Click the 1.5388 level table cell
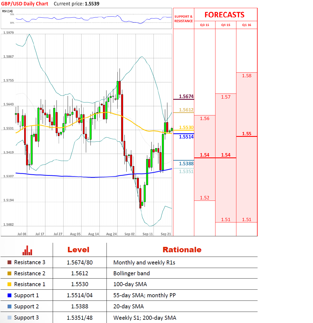 tap(80, 306)
